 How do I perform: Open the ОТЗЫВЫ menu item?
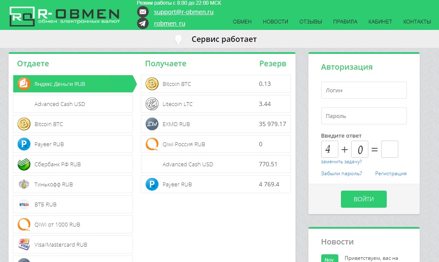point(311,21)
